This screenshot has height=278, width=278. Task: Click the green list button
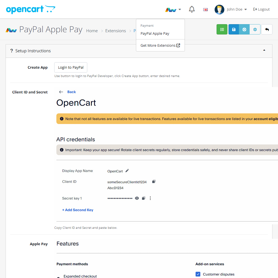point(222,29)
